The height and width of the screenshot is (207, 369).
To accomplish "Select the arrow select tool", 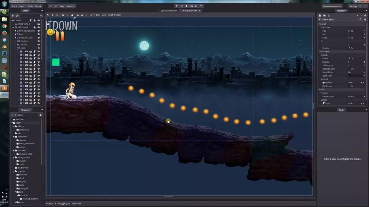I will click(48, 15).
